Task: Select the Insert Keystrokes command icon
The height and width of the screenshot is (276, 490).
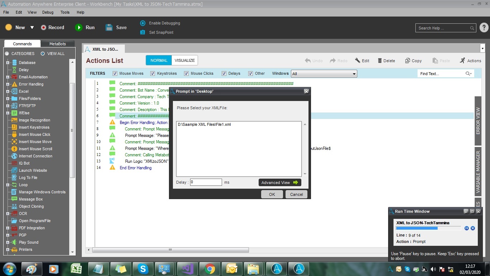Action: point(14,127)
